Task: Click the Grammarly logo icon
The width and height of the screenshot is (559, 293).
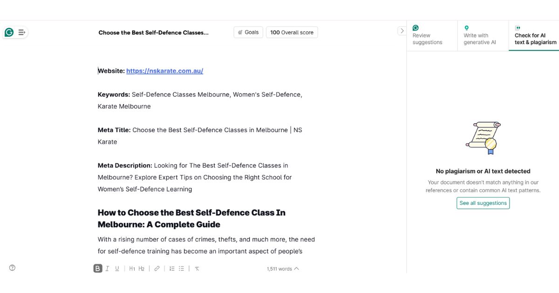Action: [9, 32]
